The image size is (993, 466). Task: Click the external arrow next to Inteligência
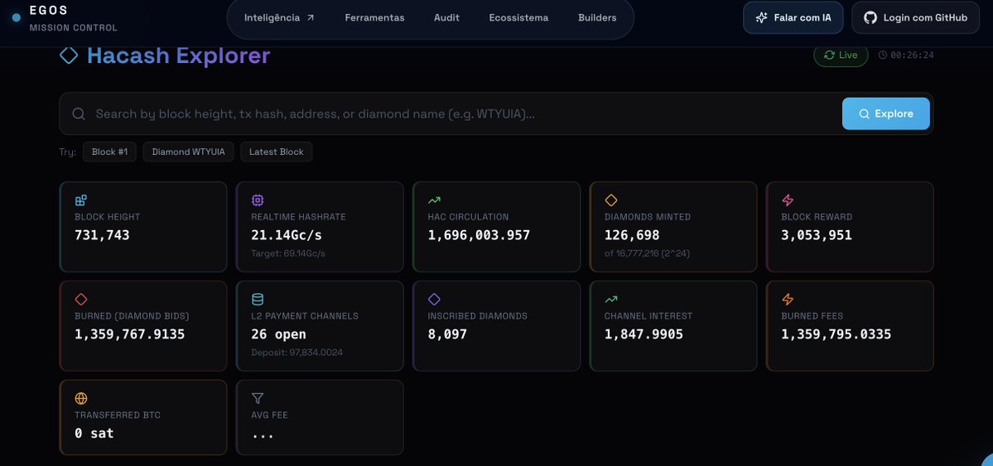[x=311, y=17]
